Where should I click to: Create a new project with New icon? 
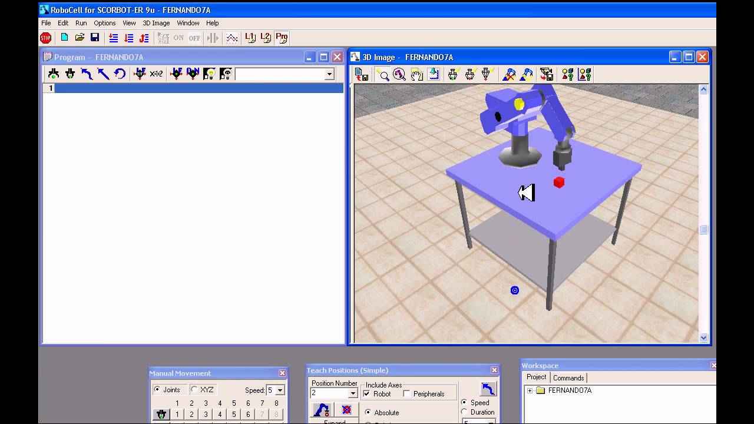click(x=64, y=38)
